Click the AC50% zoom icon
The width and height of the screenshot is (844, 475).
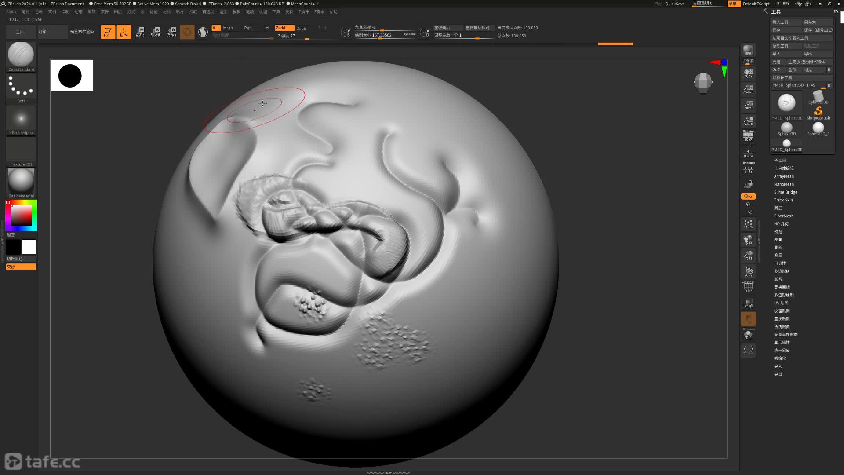pos(748,121)
